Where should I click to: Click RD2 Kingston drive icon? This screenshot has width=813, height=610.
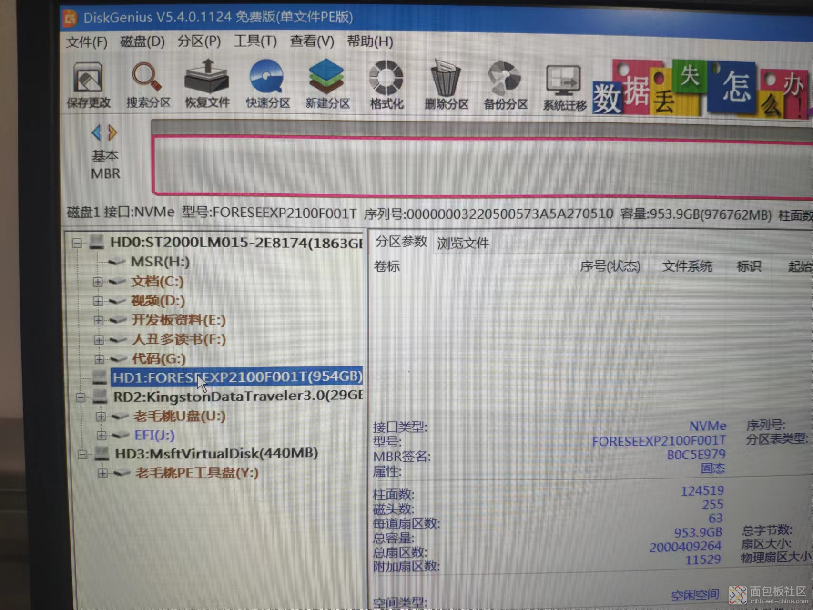point(100,396)
